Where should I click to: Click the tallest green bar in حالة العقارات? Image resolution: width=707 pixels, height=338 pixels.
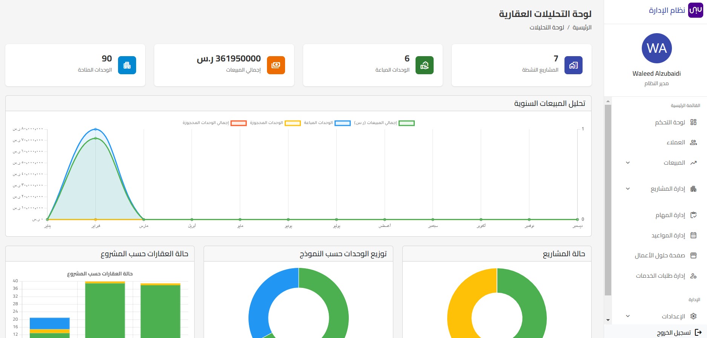point(105,310)
